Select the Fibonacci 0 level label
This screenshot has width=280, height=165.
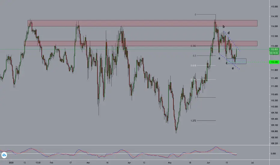coord(195,14)
